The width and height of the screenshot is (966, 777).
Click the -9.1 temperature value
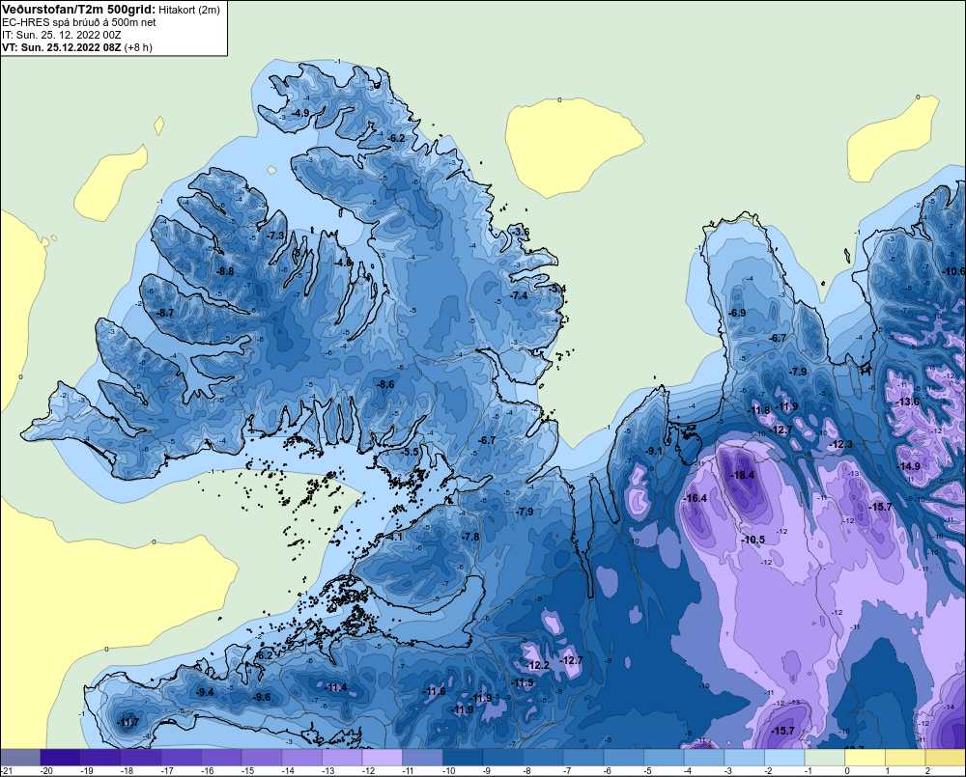[x=654, y=452]
